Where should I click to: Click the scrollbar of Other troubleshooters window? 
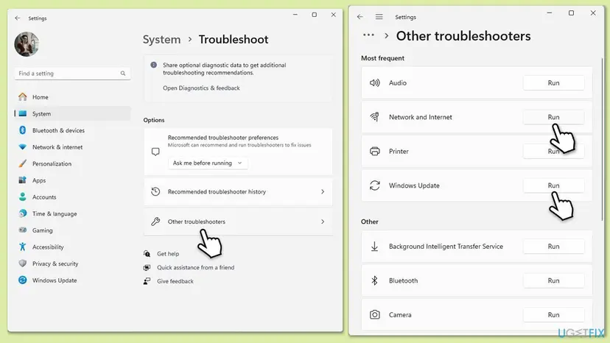[x=602, y=139]
